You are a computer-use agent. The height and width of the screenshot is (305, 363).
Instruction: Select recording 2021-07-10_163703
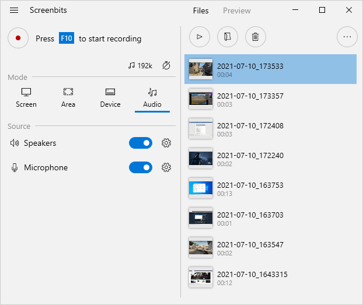click(270, 218)
